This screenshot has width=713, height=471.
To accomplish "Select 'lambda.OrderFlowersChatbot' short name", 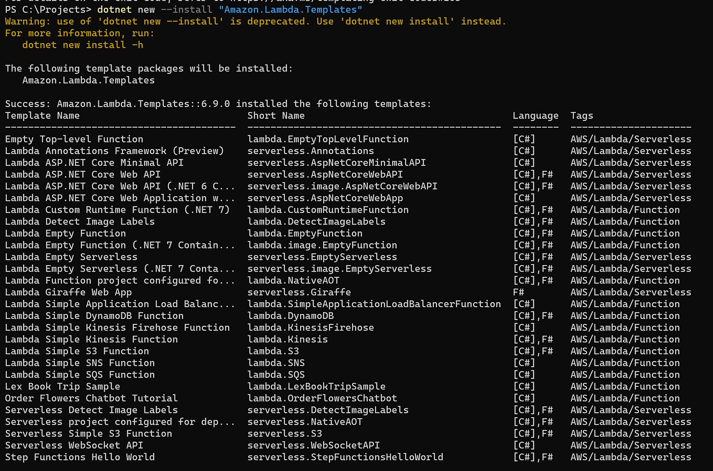I will [322, 398].
